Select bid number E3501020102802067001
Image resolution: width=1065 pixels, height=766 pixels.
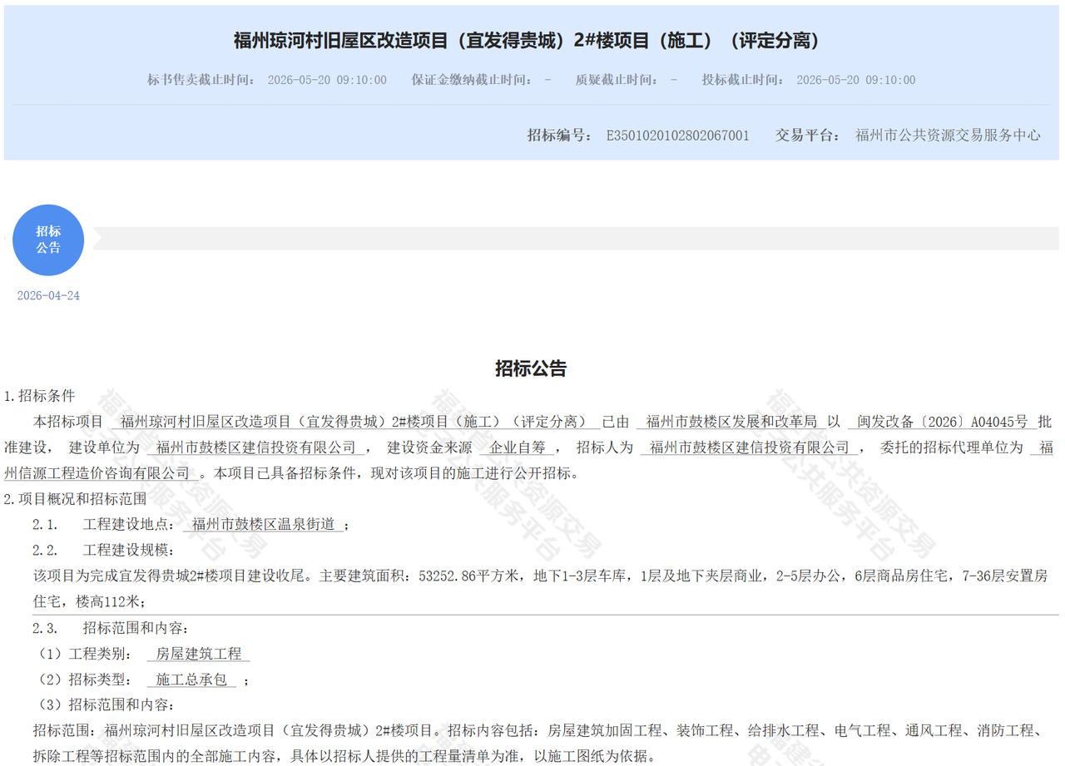(x=677, y=135)
